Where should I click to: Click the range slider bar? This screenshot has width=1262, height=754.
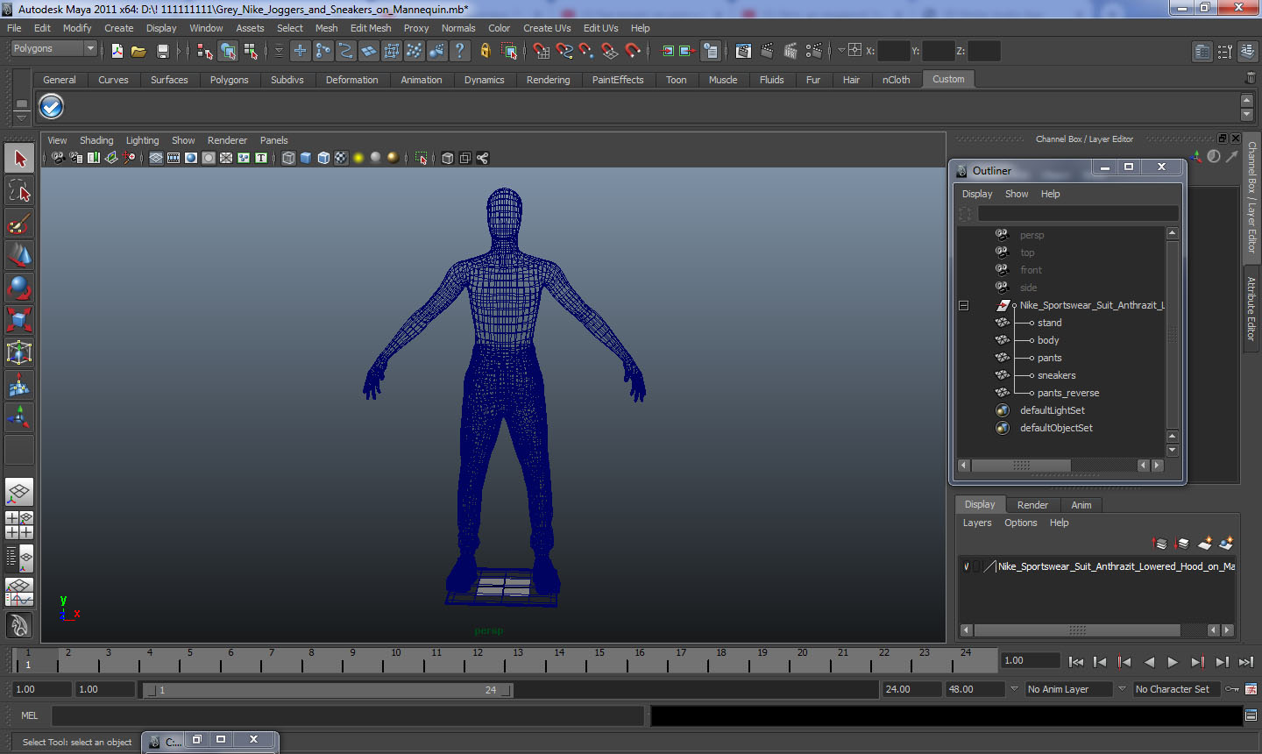(x=329, y=690)
